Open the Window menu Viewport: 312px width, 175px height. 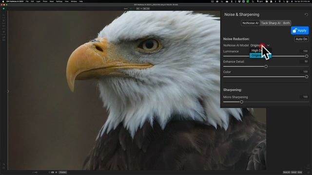[74, 1]
